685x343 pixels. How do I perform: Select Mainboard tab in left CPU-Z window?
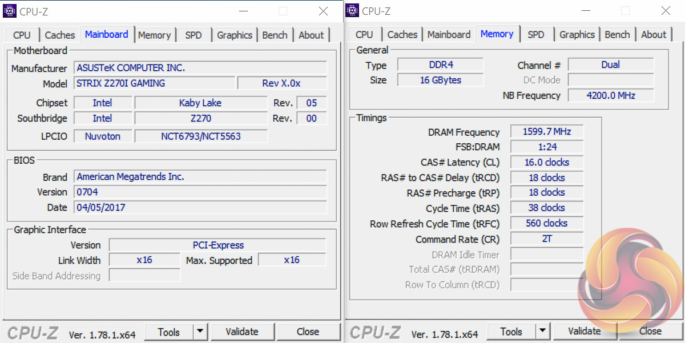(x=107, y=34)
